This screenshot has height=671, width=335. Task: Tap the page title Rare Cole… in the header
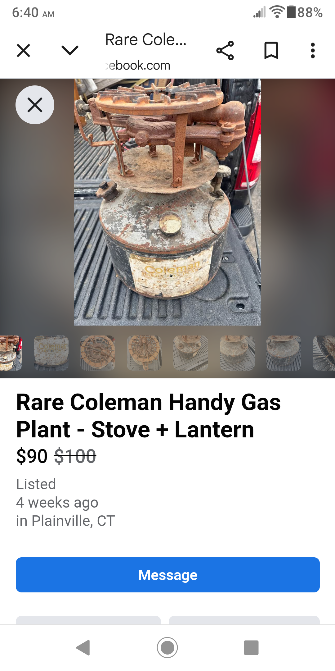click(146, 40)
